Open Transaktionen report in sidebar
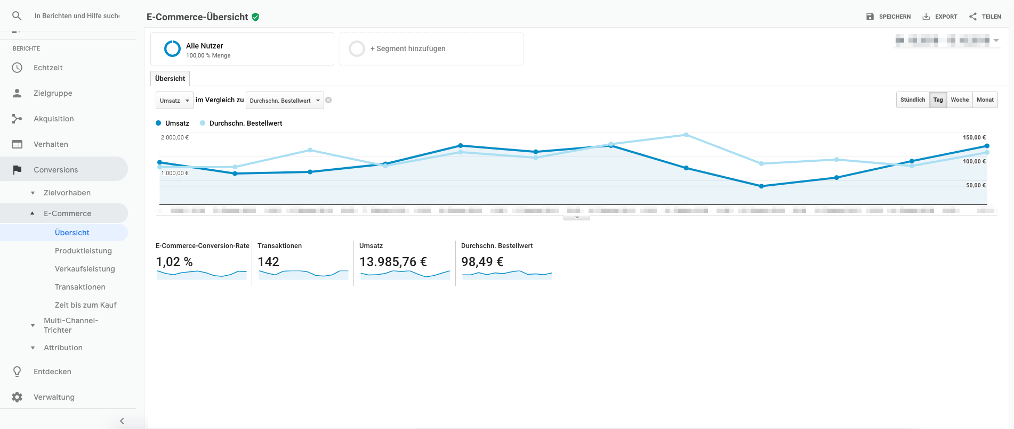Screen dimensions: 1014x429 click(80, 287)
